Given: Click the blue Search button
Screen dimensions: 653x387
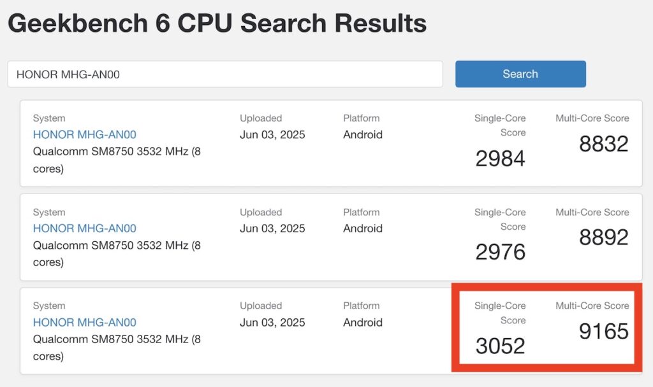Looking at the screenshot, I should click(520, 74).
